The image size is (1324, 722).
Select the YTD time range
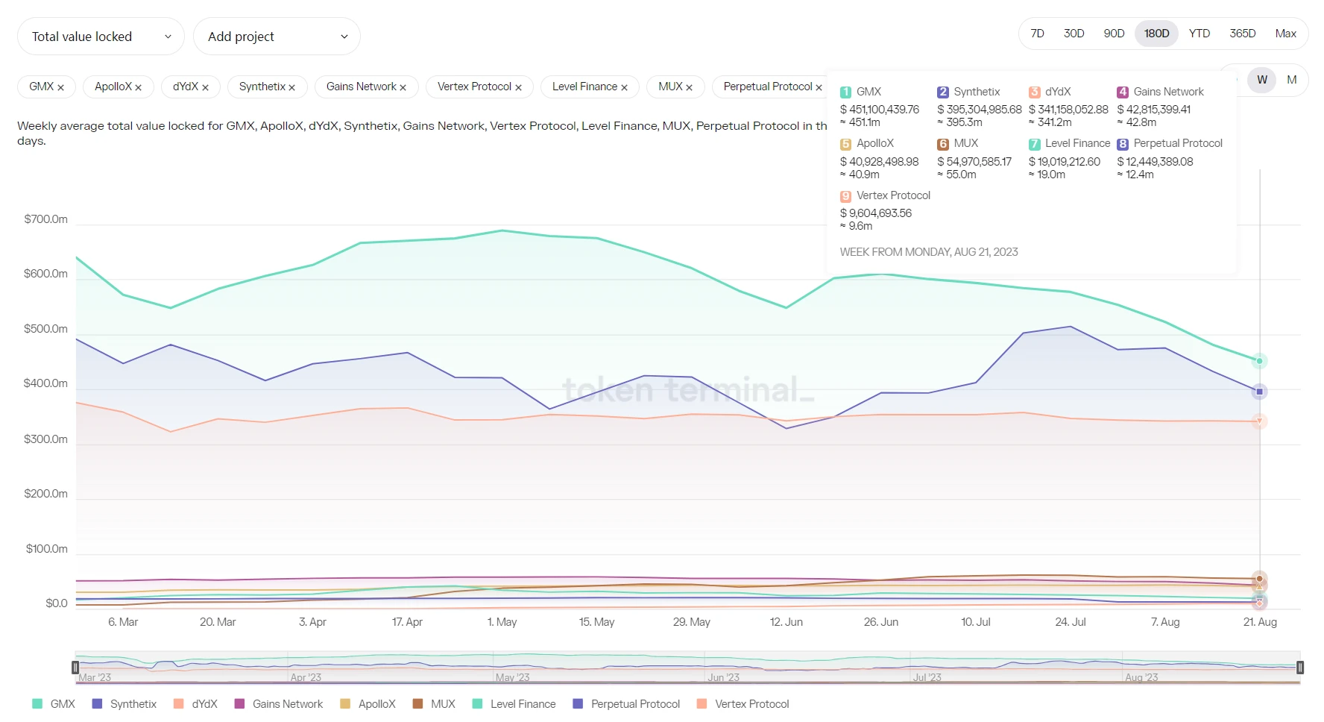point(1200,34)
